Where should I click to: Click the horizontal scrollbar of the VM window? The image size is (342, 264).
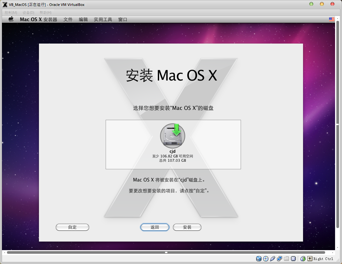166,252
